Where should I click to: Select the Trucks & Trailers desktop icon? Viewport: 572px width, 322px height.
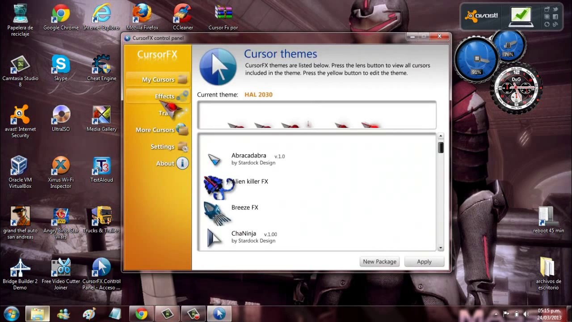pyautogui.click(x=101, y=220)
